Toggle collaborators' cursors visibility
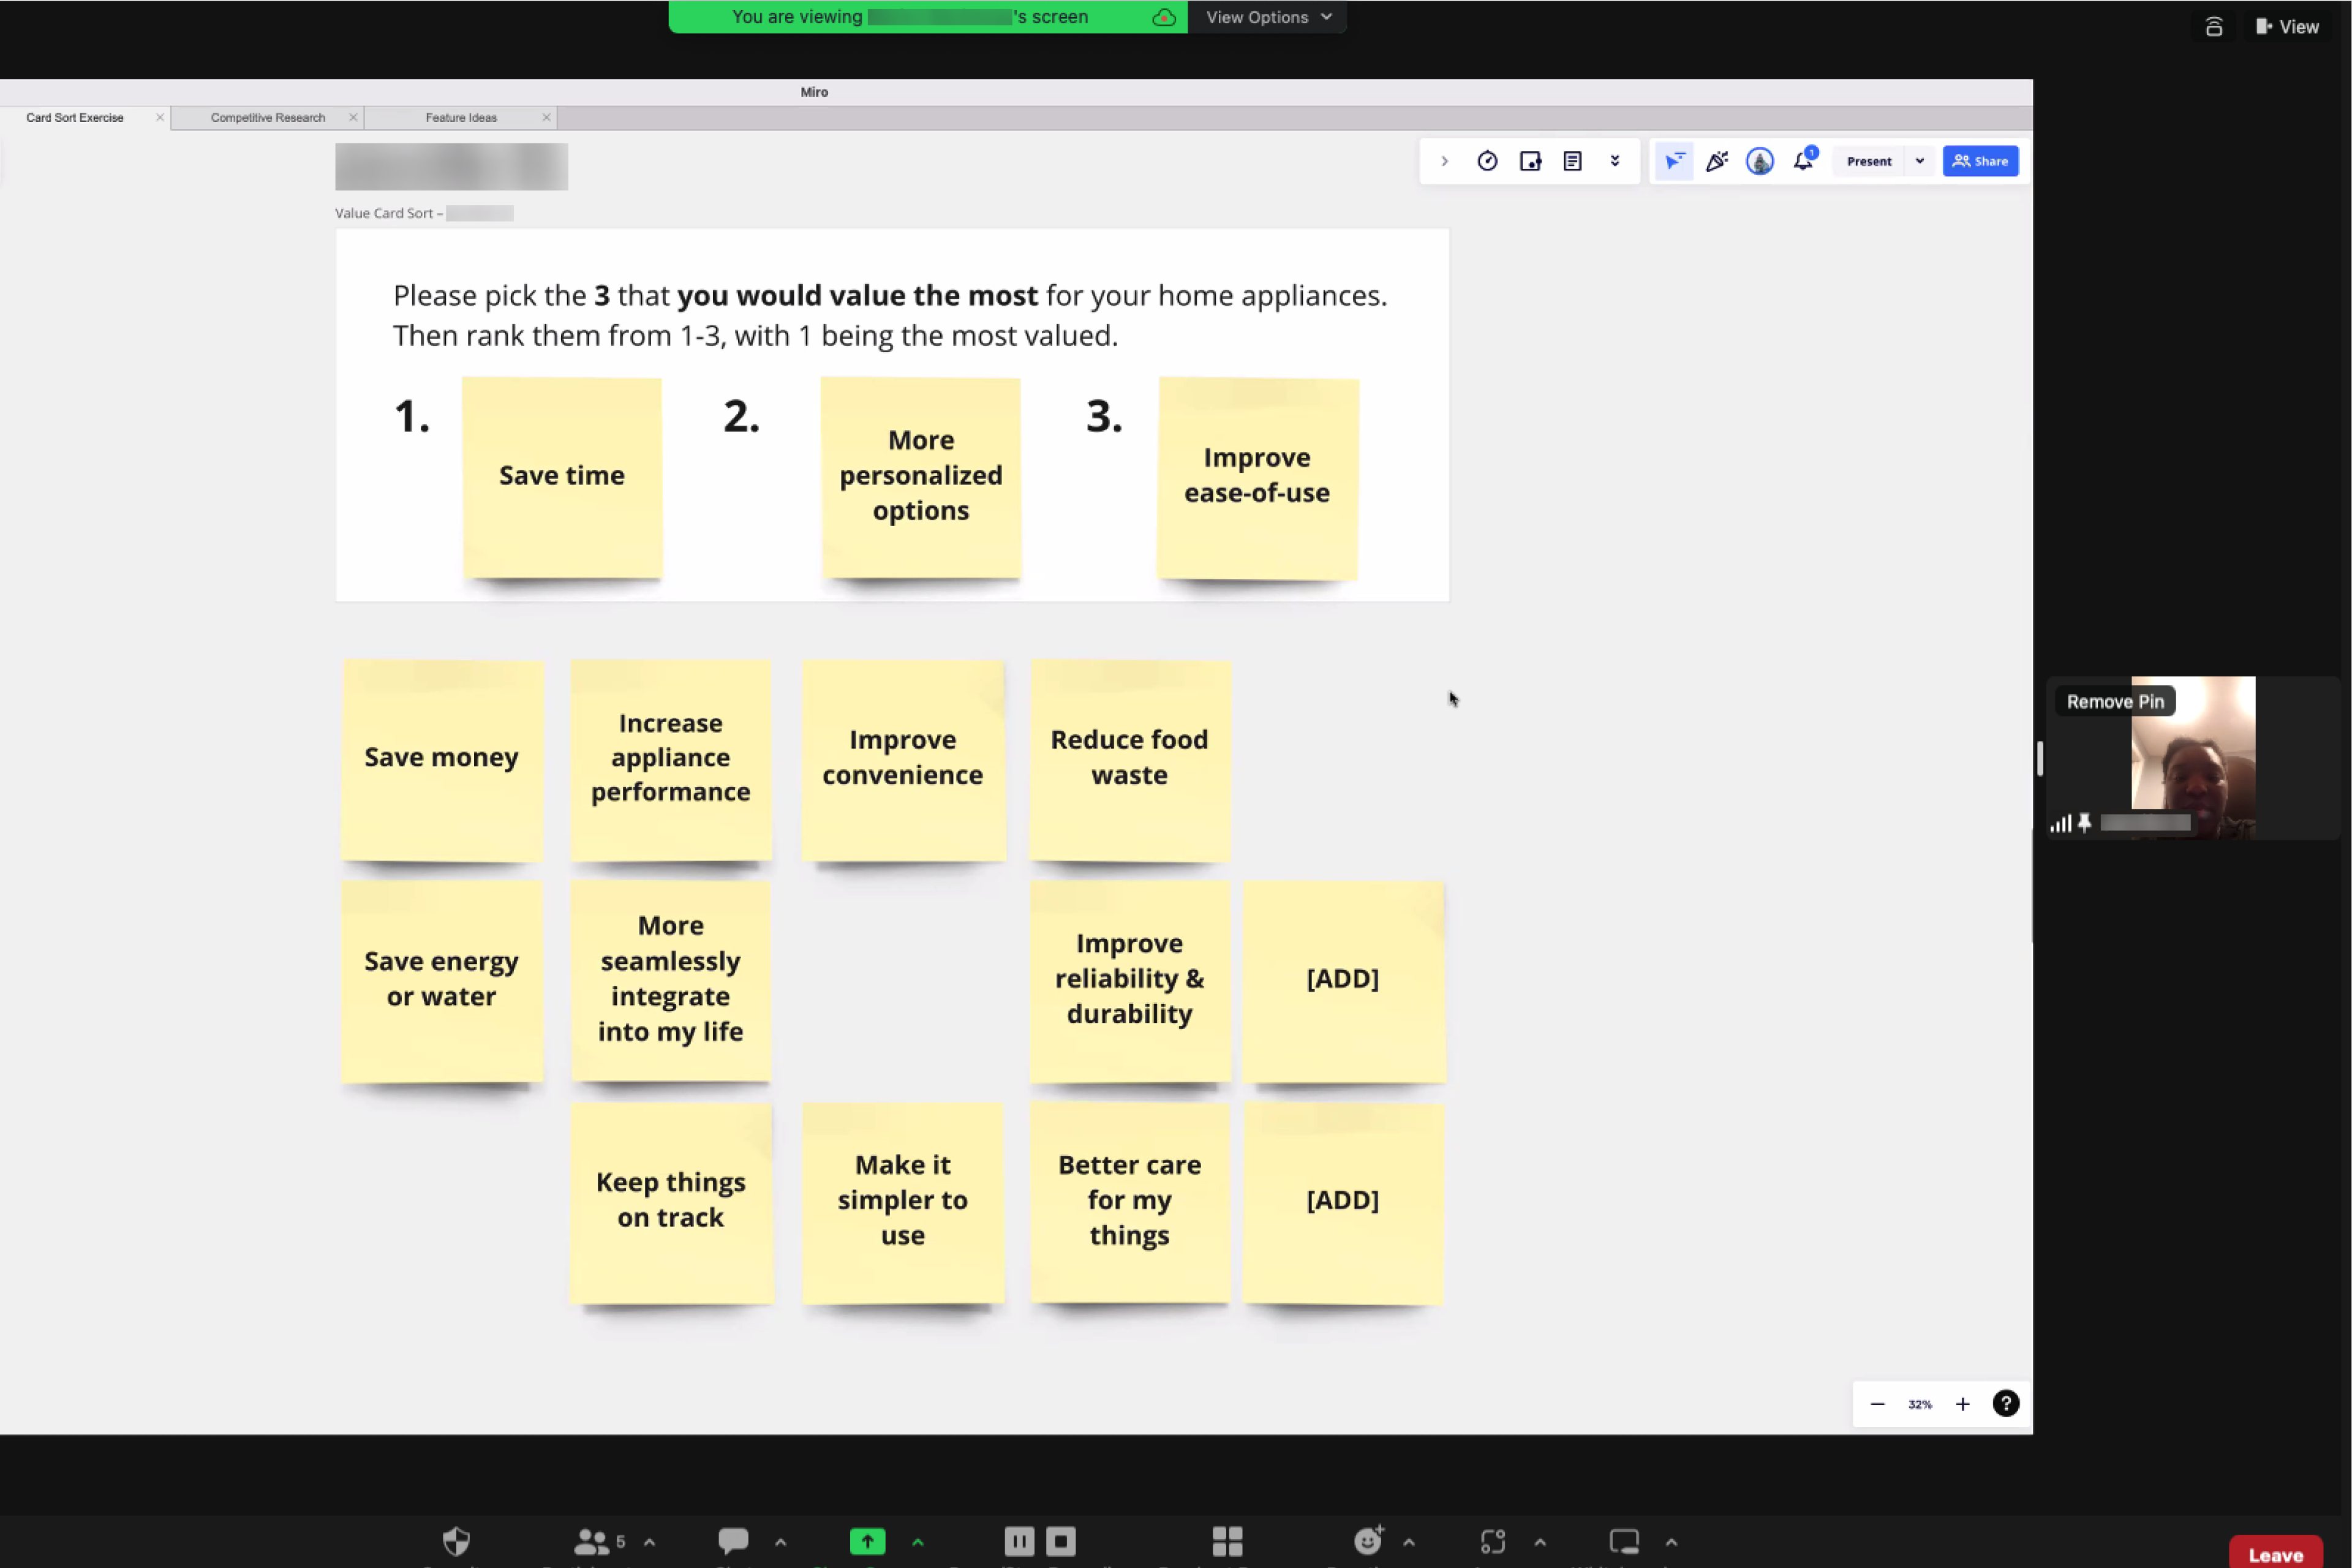The image size is (2352, 1568). coord(1674,161)
